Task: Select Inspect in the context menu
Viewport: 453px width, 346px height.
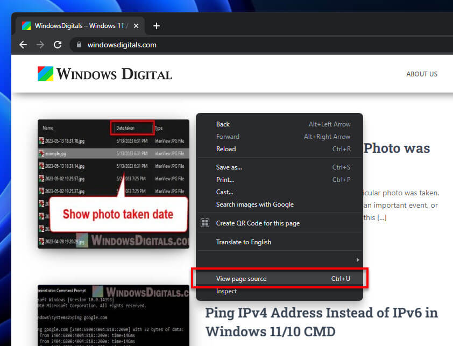Action: click(x=279, y=291)
